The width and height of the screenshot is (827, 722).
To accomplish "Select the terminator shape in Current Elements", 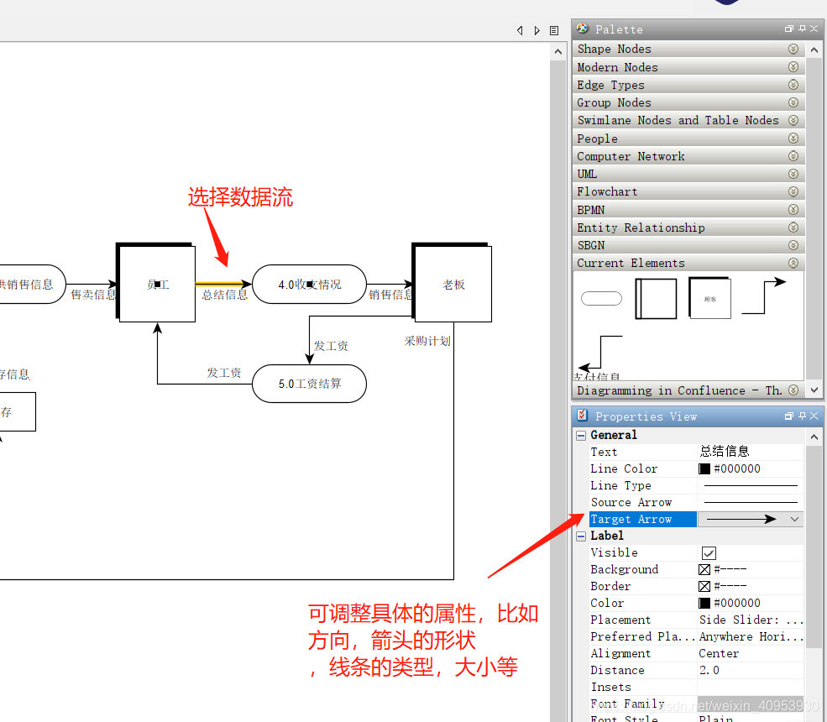I will [601, 298].
